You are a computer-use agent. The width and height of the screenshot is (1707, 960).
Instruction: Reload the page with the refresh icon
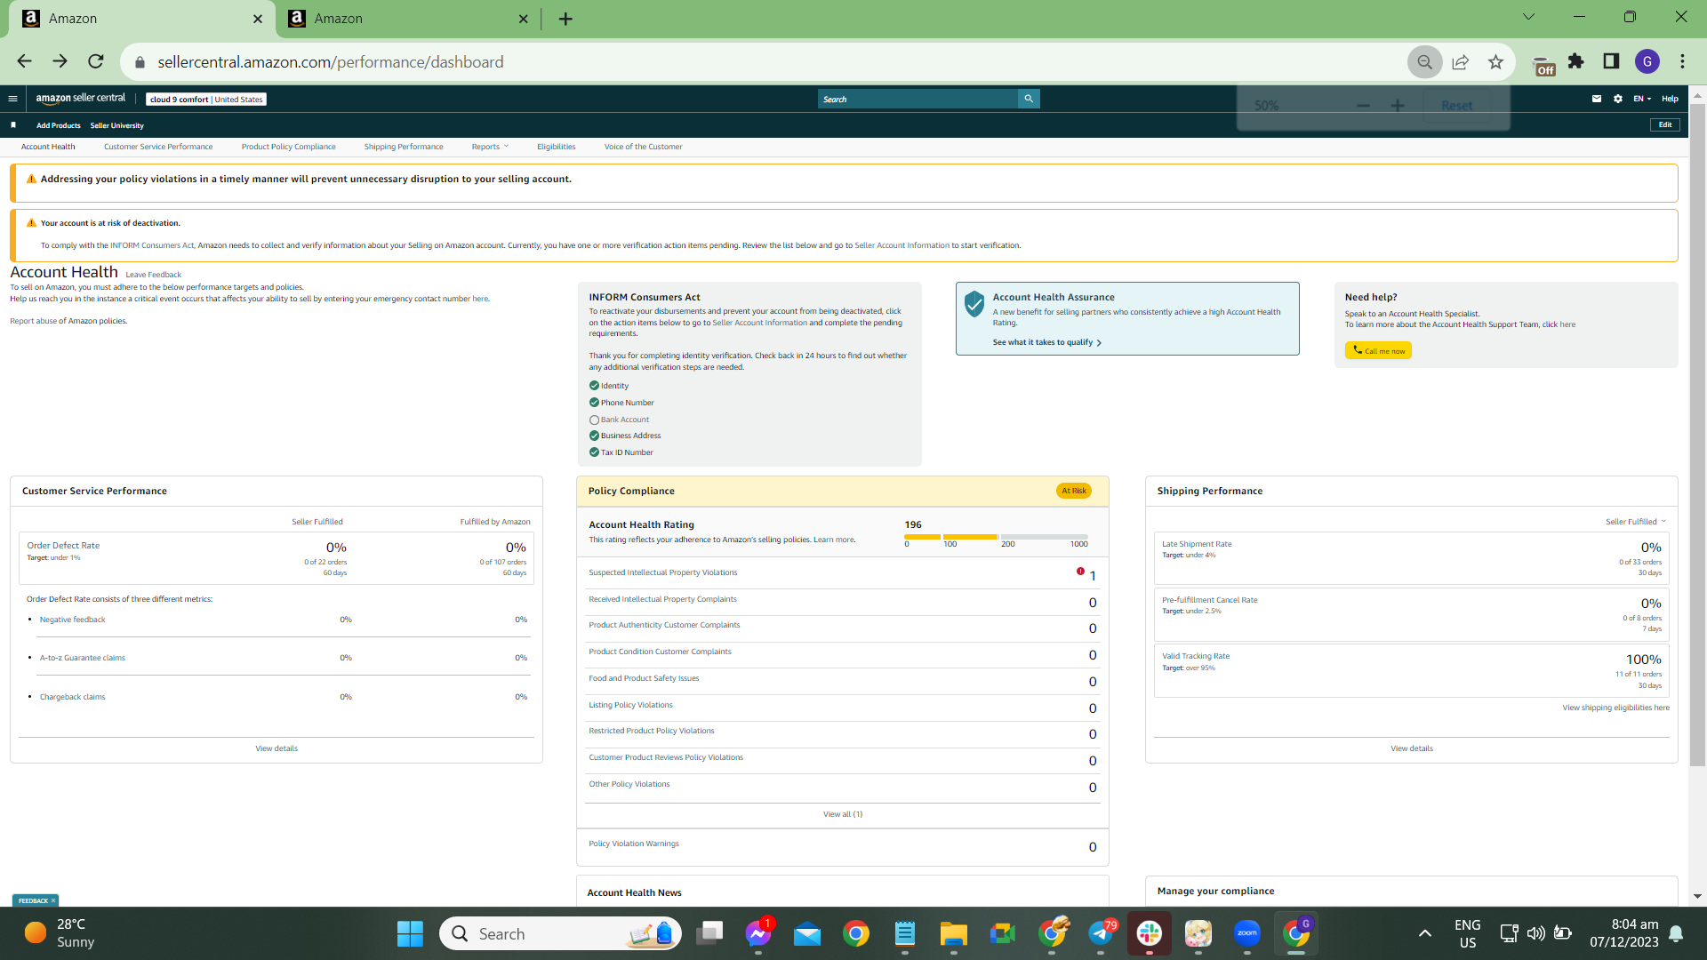(96, 61)
